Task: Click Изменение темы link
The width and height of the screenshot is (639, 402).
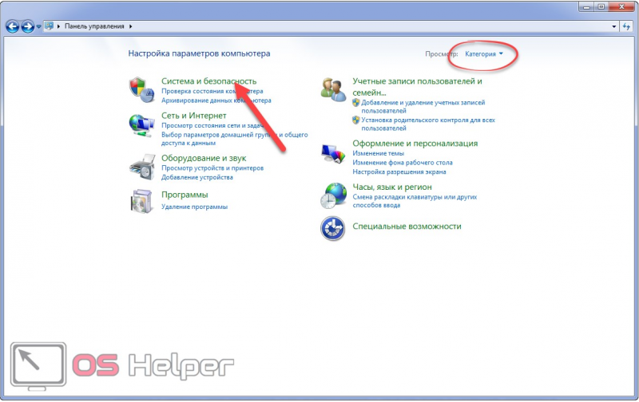Action: (x=378, y=153)
